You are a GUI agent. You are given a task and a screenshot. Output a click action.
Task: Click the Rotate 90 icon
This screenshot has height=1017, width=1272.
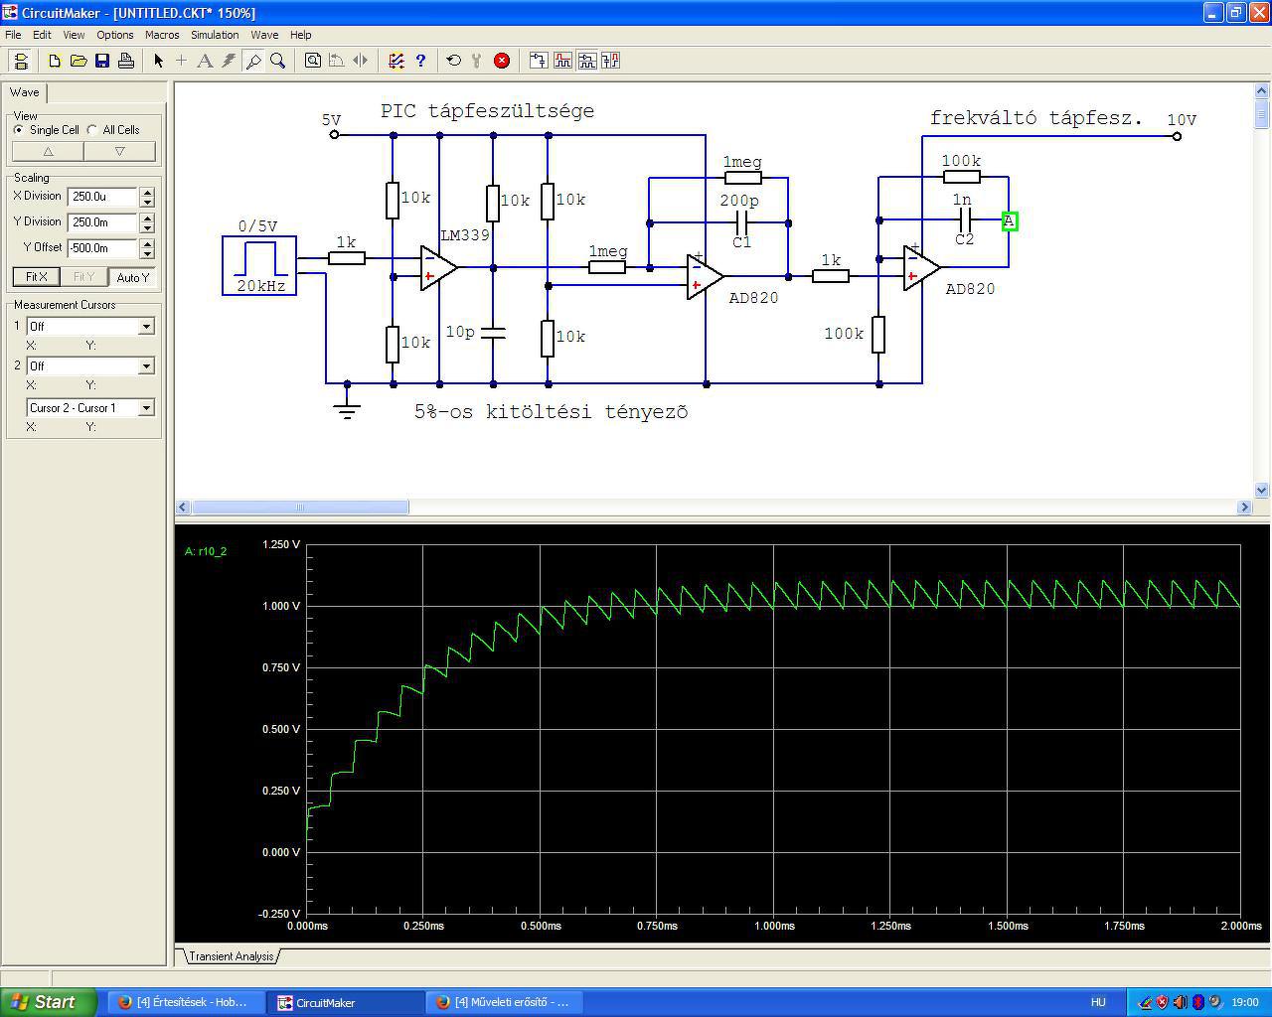[x=337, y=61]
